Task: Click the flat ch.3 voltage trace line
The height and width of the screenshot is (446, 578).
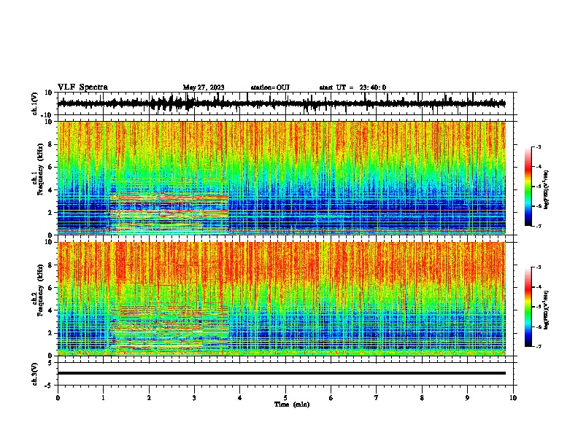Action: coord(282,373)
